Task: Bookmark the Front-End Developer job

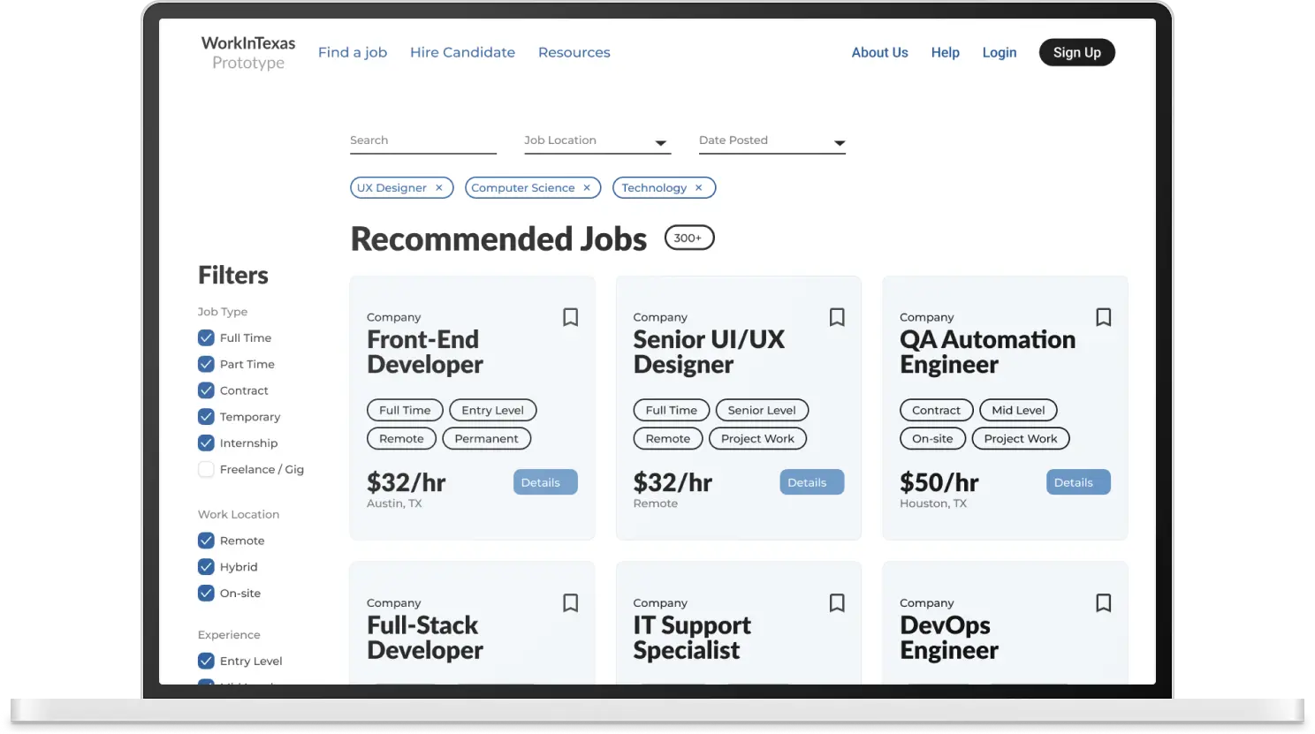Action: point(571,317)
